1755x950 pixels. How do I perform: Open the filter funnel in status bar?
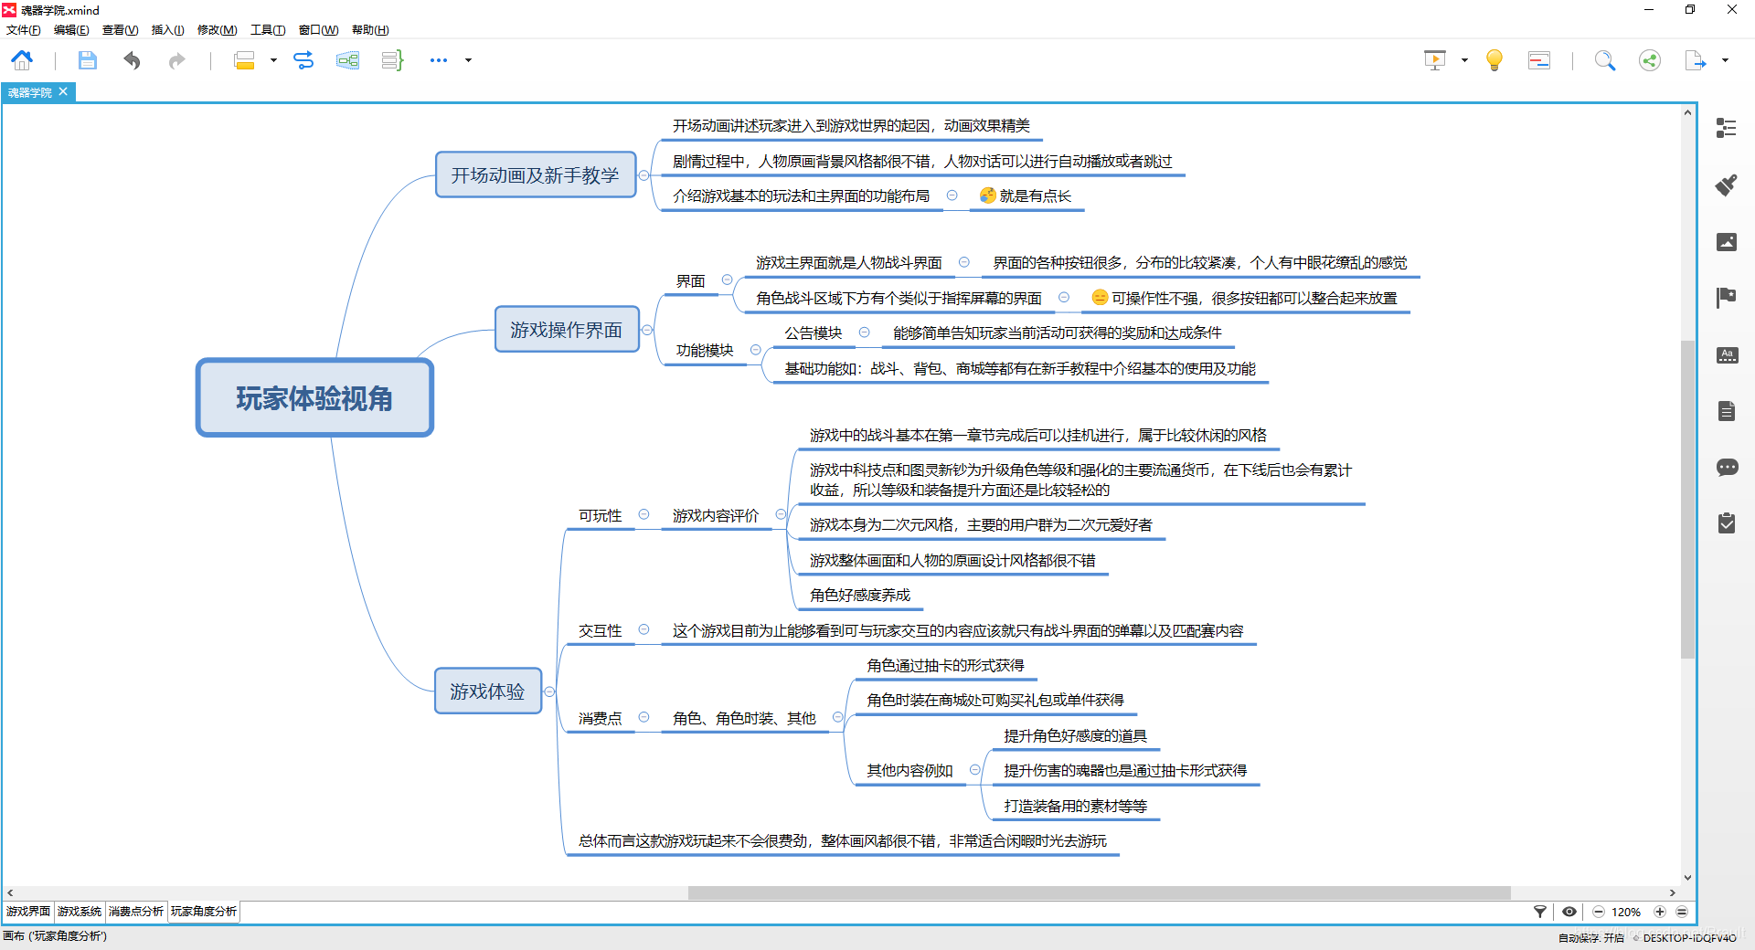(1540, 912)
